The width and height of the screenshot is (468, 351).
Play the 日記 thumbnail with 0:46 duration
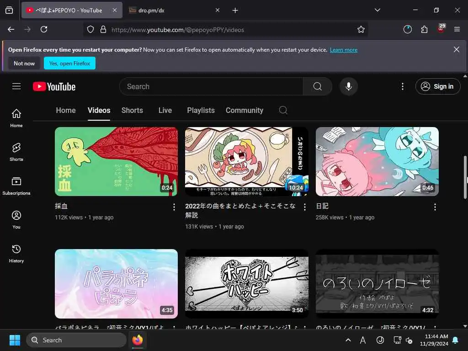click(377, 161)
